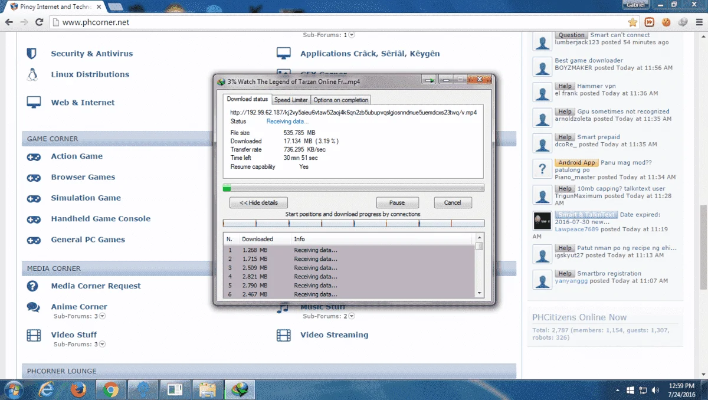
Task: Open the Lawpeace7689 post avatar thumbnail
Action: tap(542, 221)
